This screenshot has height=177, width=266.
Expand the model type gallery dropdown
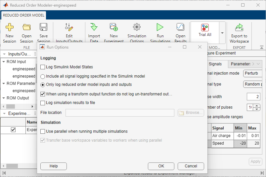point(222,33)
